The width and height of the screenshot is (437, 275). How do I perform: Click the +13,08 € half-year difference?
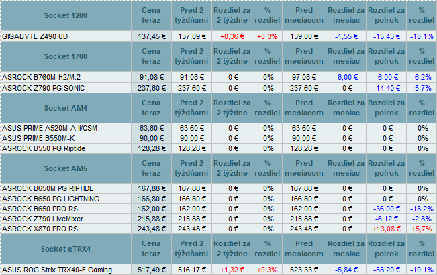click(x=387, y=229)
